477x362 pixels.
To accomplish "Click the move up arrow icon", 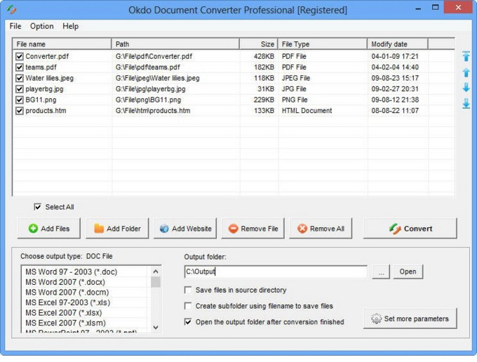I will tap(466, 72).
